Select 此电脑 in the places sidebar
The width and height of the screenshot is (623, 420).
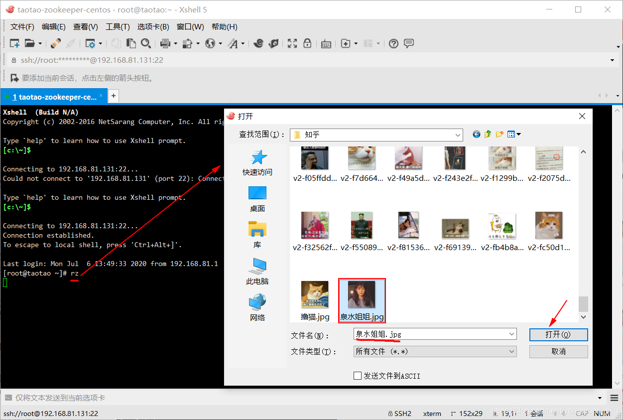point(257,272)
